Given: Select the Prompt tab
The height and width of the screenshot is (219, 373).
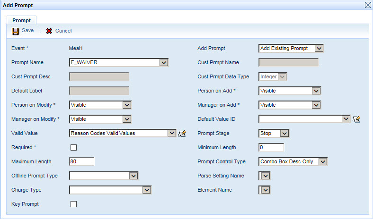Looking at the screenshot, I should coord(21,20).
